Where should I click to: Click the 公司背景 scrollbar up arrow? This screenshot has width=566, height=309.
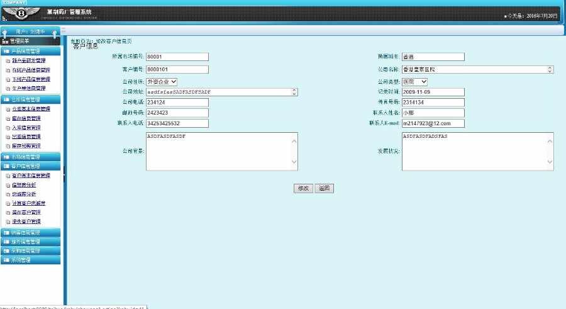[x=294, y=142]
